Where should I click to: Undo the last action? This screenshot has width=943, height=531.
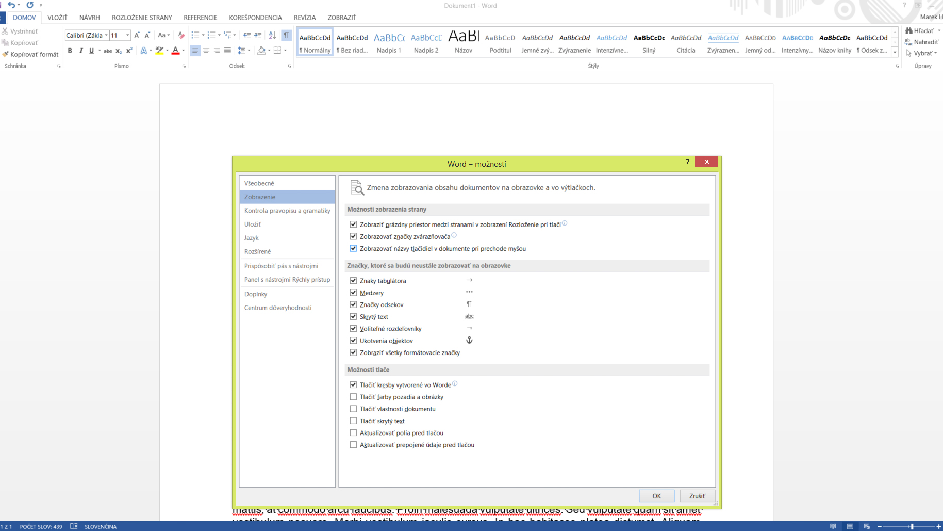(x=11, y=5)
